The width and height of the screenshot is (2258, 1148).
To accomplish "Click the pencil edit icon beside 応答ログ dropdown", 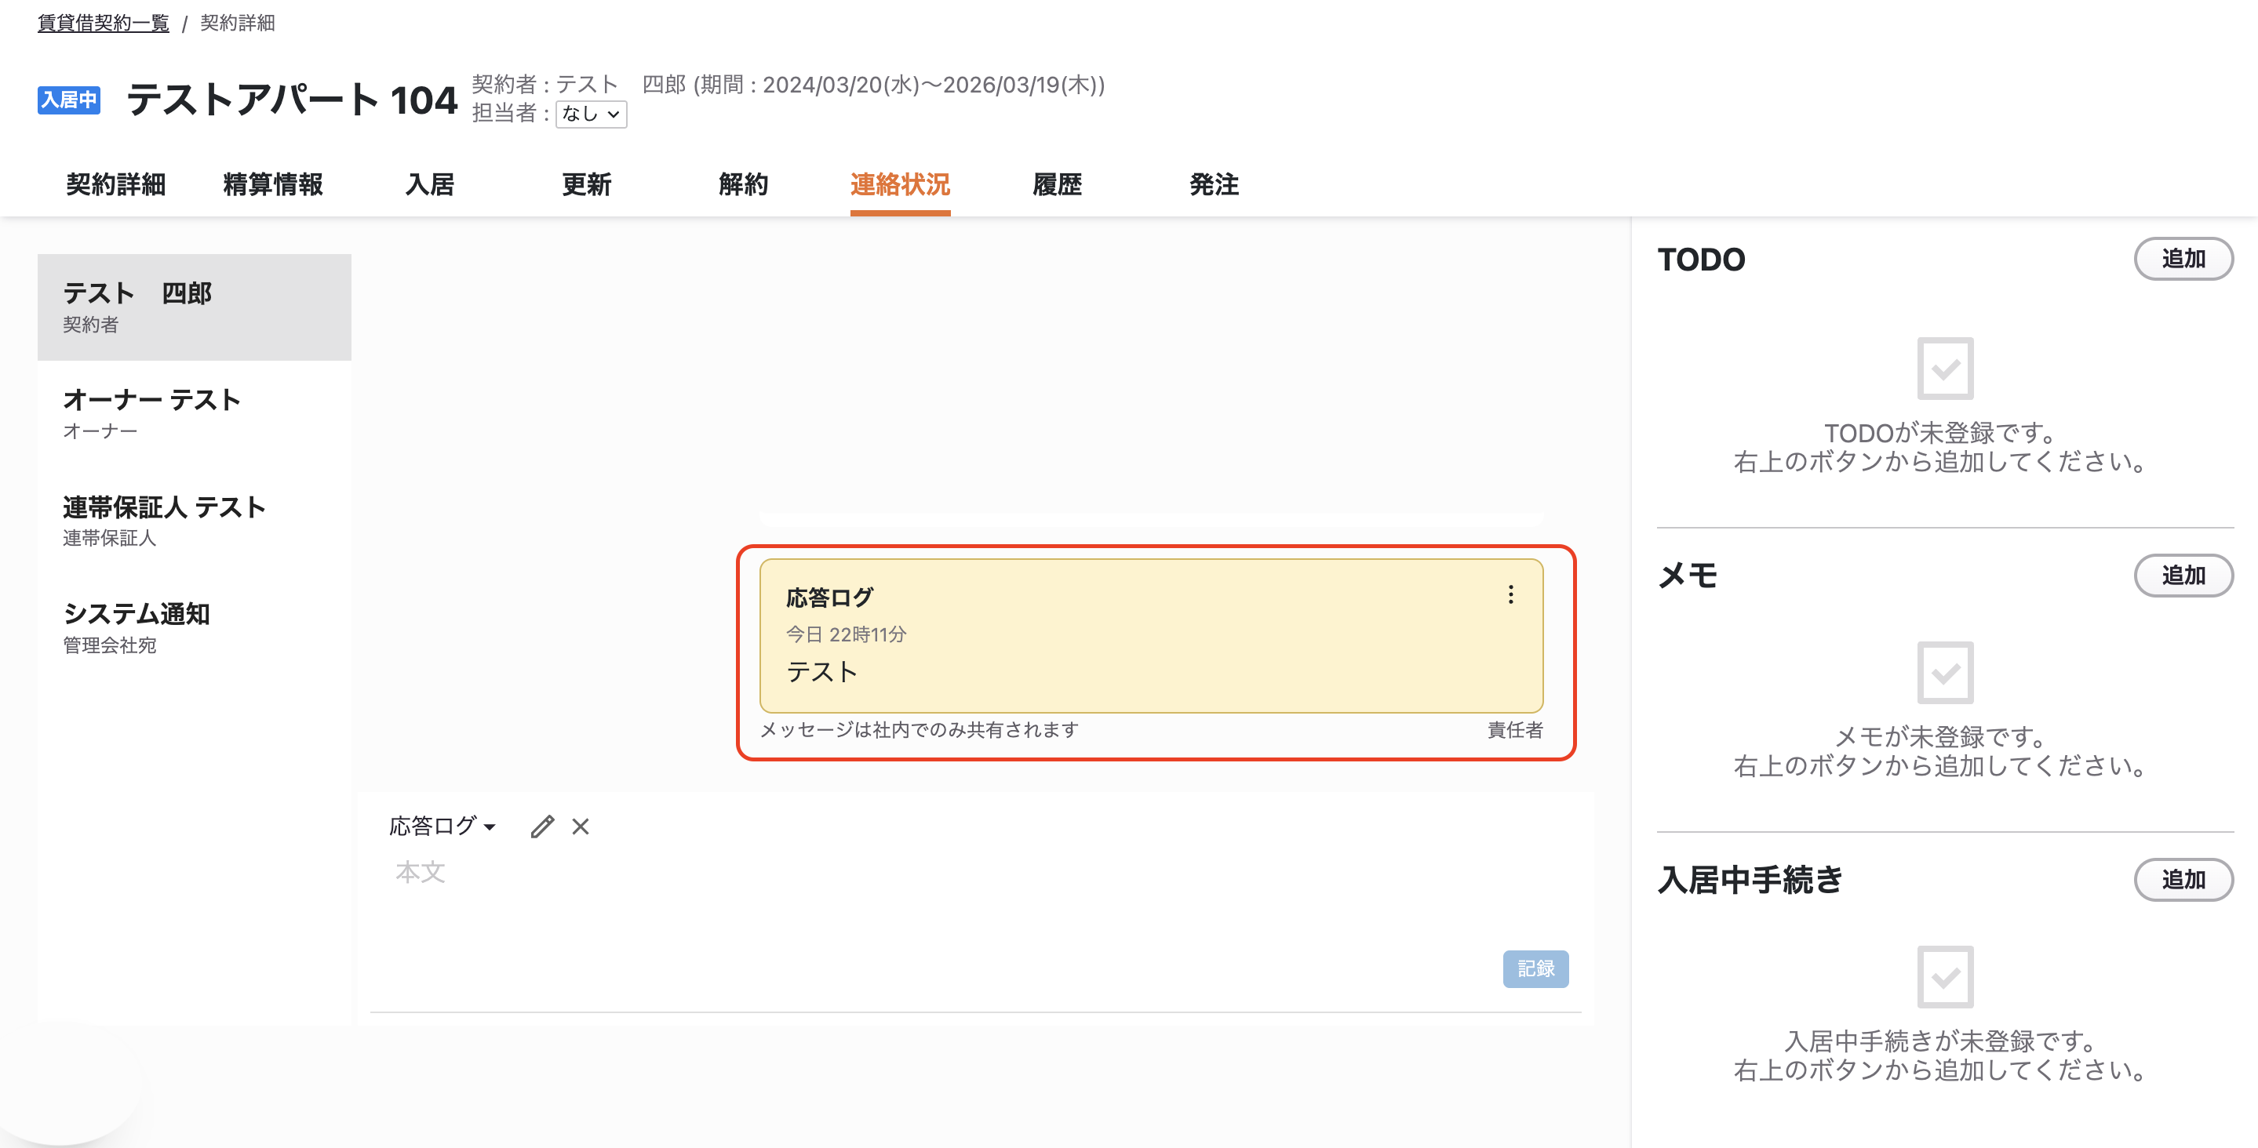I will [x=543, y=826].
